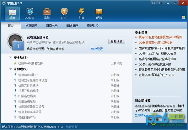Open the 立即体验 link
188x130 pixels.
click(141, 115)
